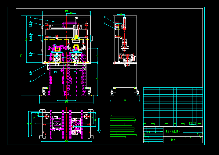The height and width of the screenshot is (155, 219).
Task: Select the widest base dimension label under front view
Action: point(67,102)
